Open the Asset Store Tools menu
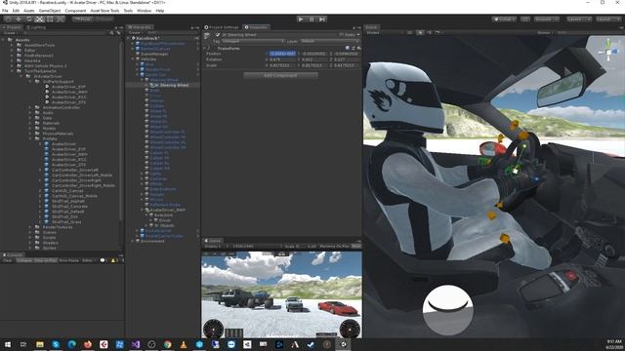The image size is (625, 351). pyautogui.click(x=104, y=11)
